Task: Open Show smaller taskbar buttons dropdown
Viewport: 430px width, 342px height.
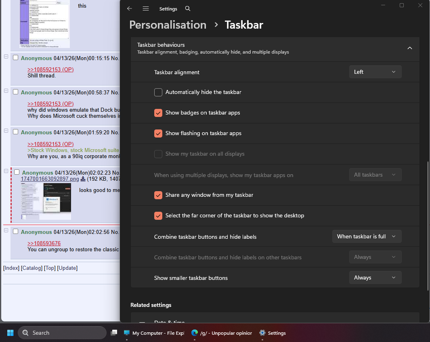Action: coord(375,277)
